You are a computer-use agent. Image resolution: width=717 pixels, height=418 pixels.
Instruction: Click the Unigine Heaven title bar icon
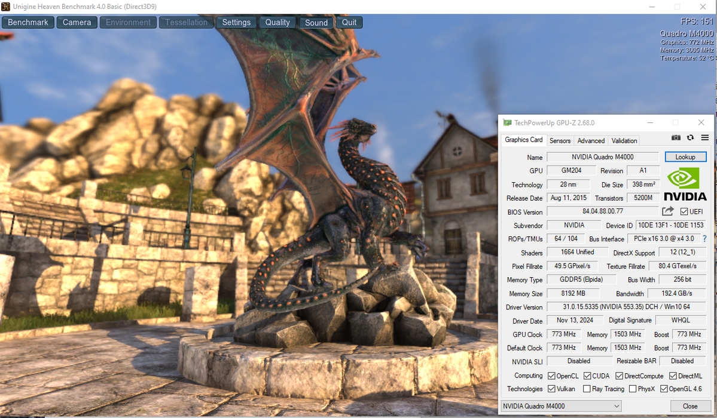5,7
